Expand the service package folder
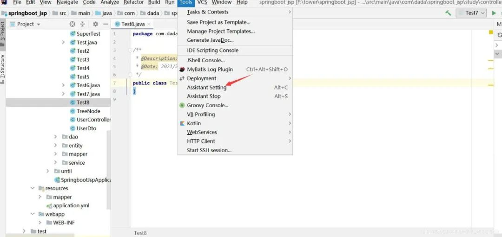This screenshot has width=502, height=237. coord(55,163)
